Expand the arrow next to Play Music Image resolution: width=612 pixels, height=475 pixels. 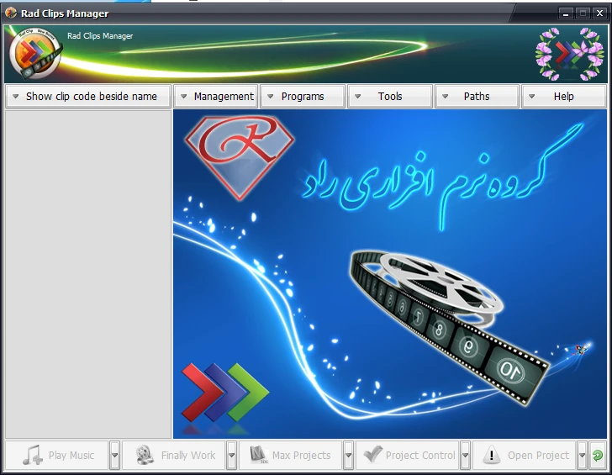(114, 456)
